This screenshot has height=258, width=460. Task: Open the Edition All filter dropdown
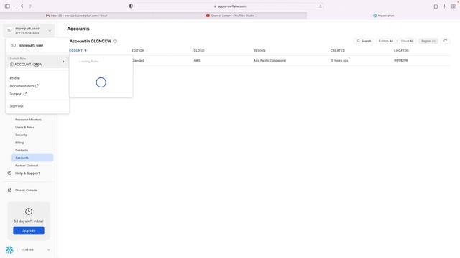tap(386, 41)
